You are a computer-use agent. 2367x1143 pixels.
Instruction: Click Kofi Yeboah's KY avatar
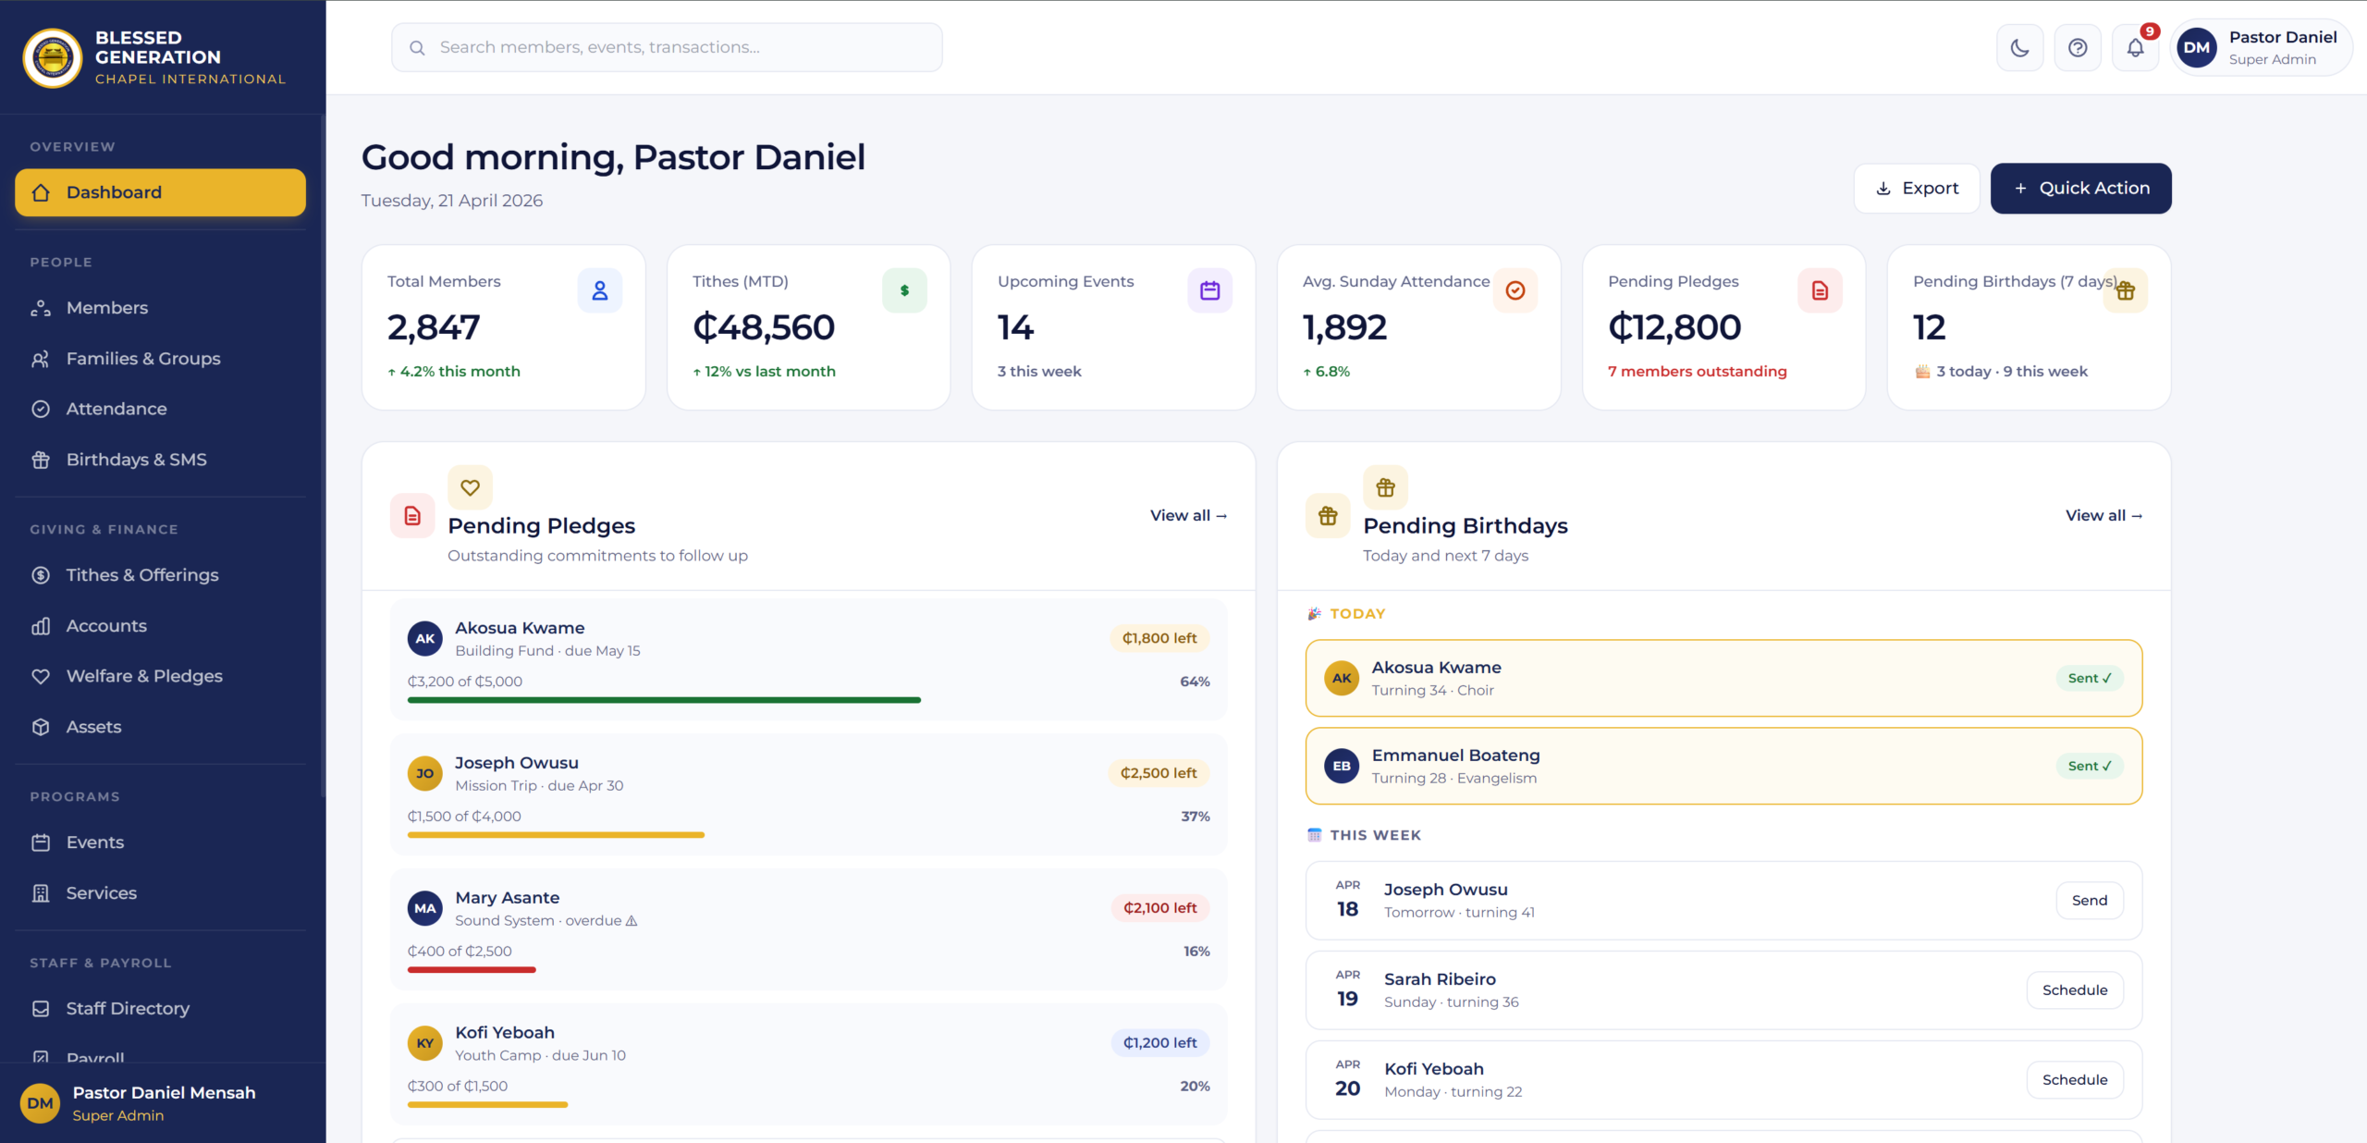pos(425,1043)
